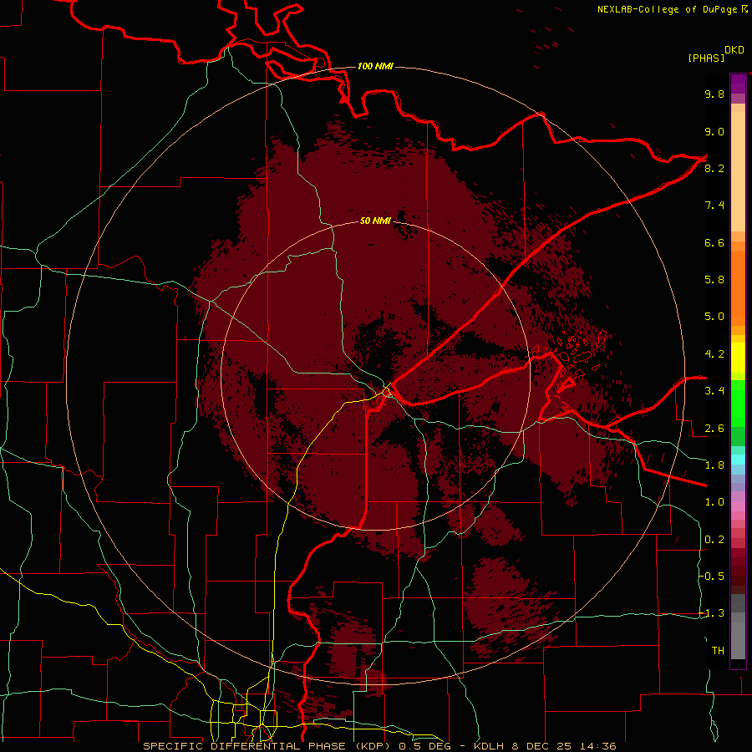Pick the purple band atop the color bar
Screen dimensions: 752x752
[738, 84]
